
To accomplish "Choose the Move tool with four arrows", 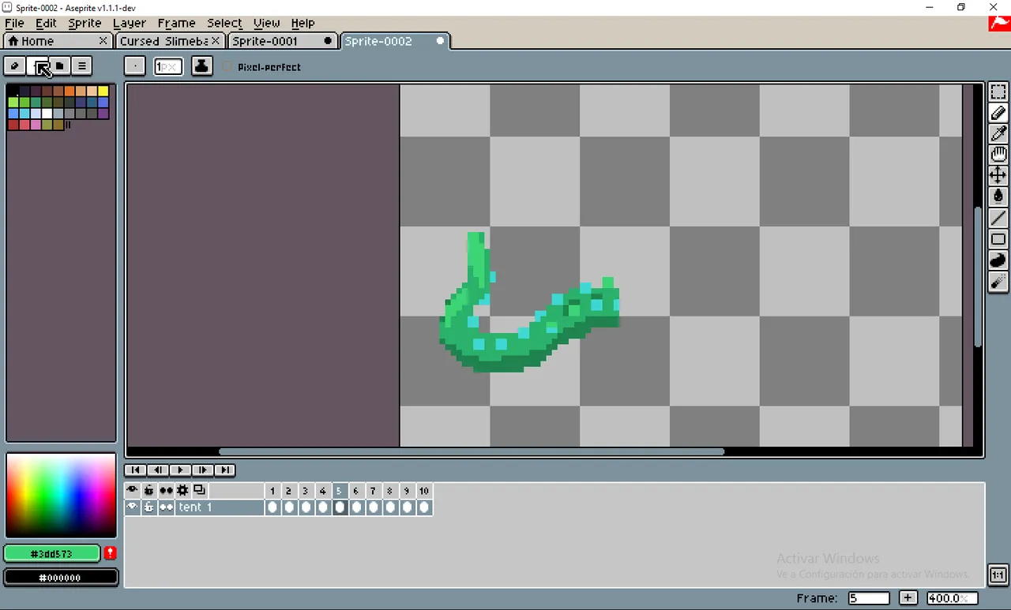I will [x=998, y=175].
